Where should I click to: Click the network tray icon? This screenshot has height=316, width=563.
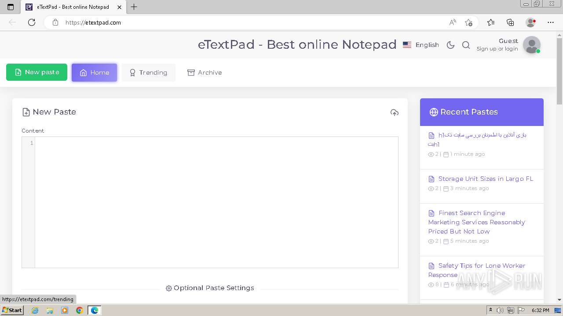click(511, 310)
